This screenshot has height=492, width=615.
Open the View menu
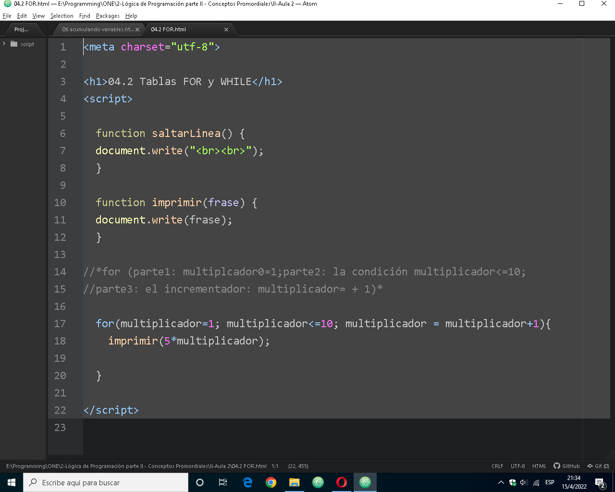point(38,16)
